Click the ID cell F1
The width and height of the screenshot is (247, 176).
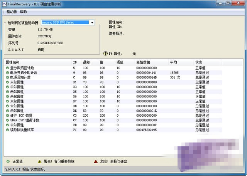(x=75, y=130)
